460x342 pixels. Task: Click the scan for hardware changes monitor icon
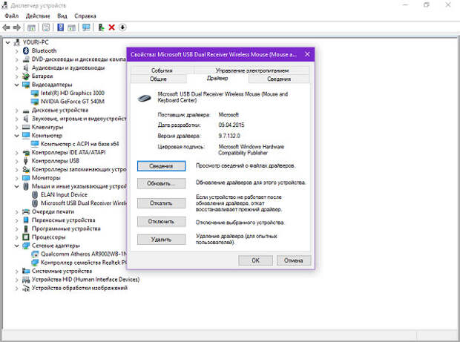click(86, 27)
